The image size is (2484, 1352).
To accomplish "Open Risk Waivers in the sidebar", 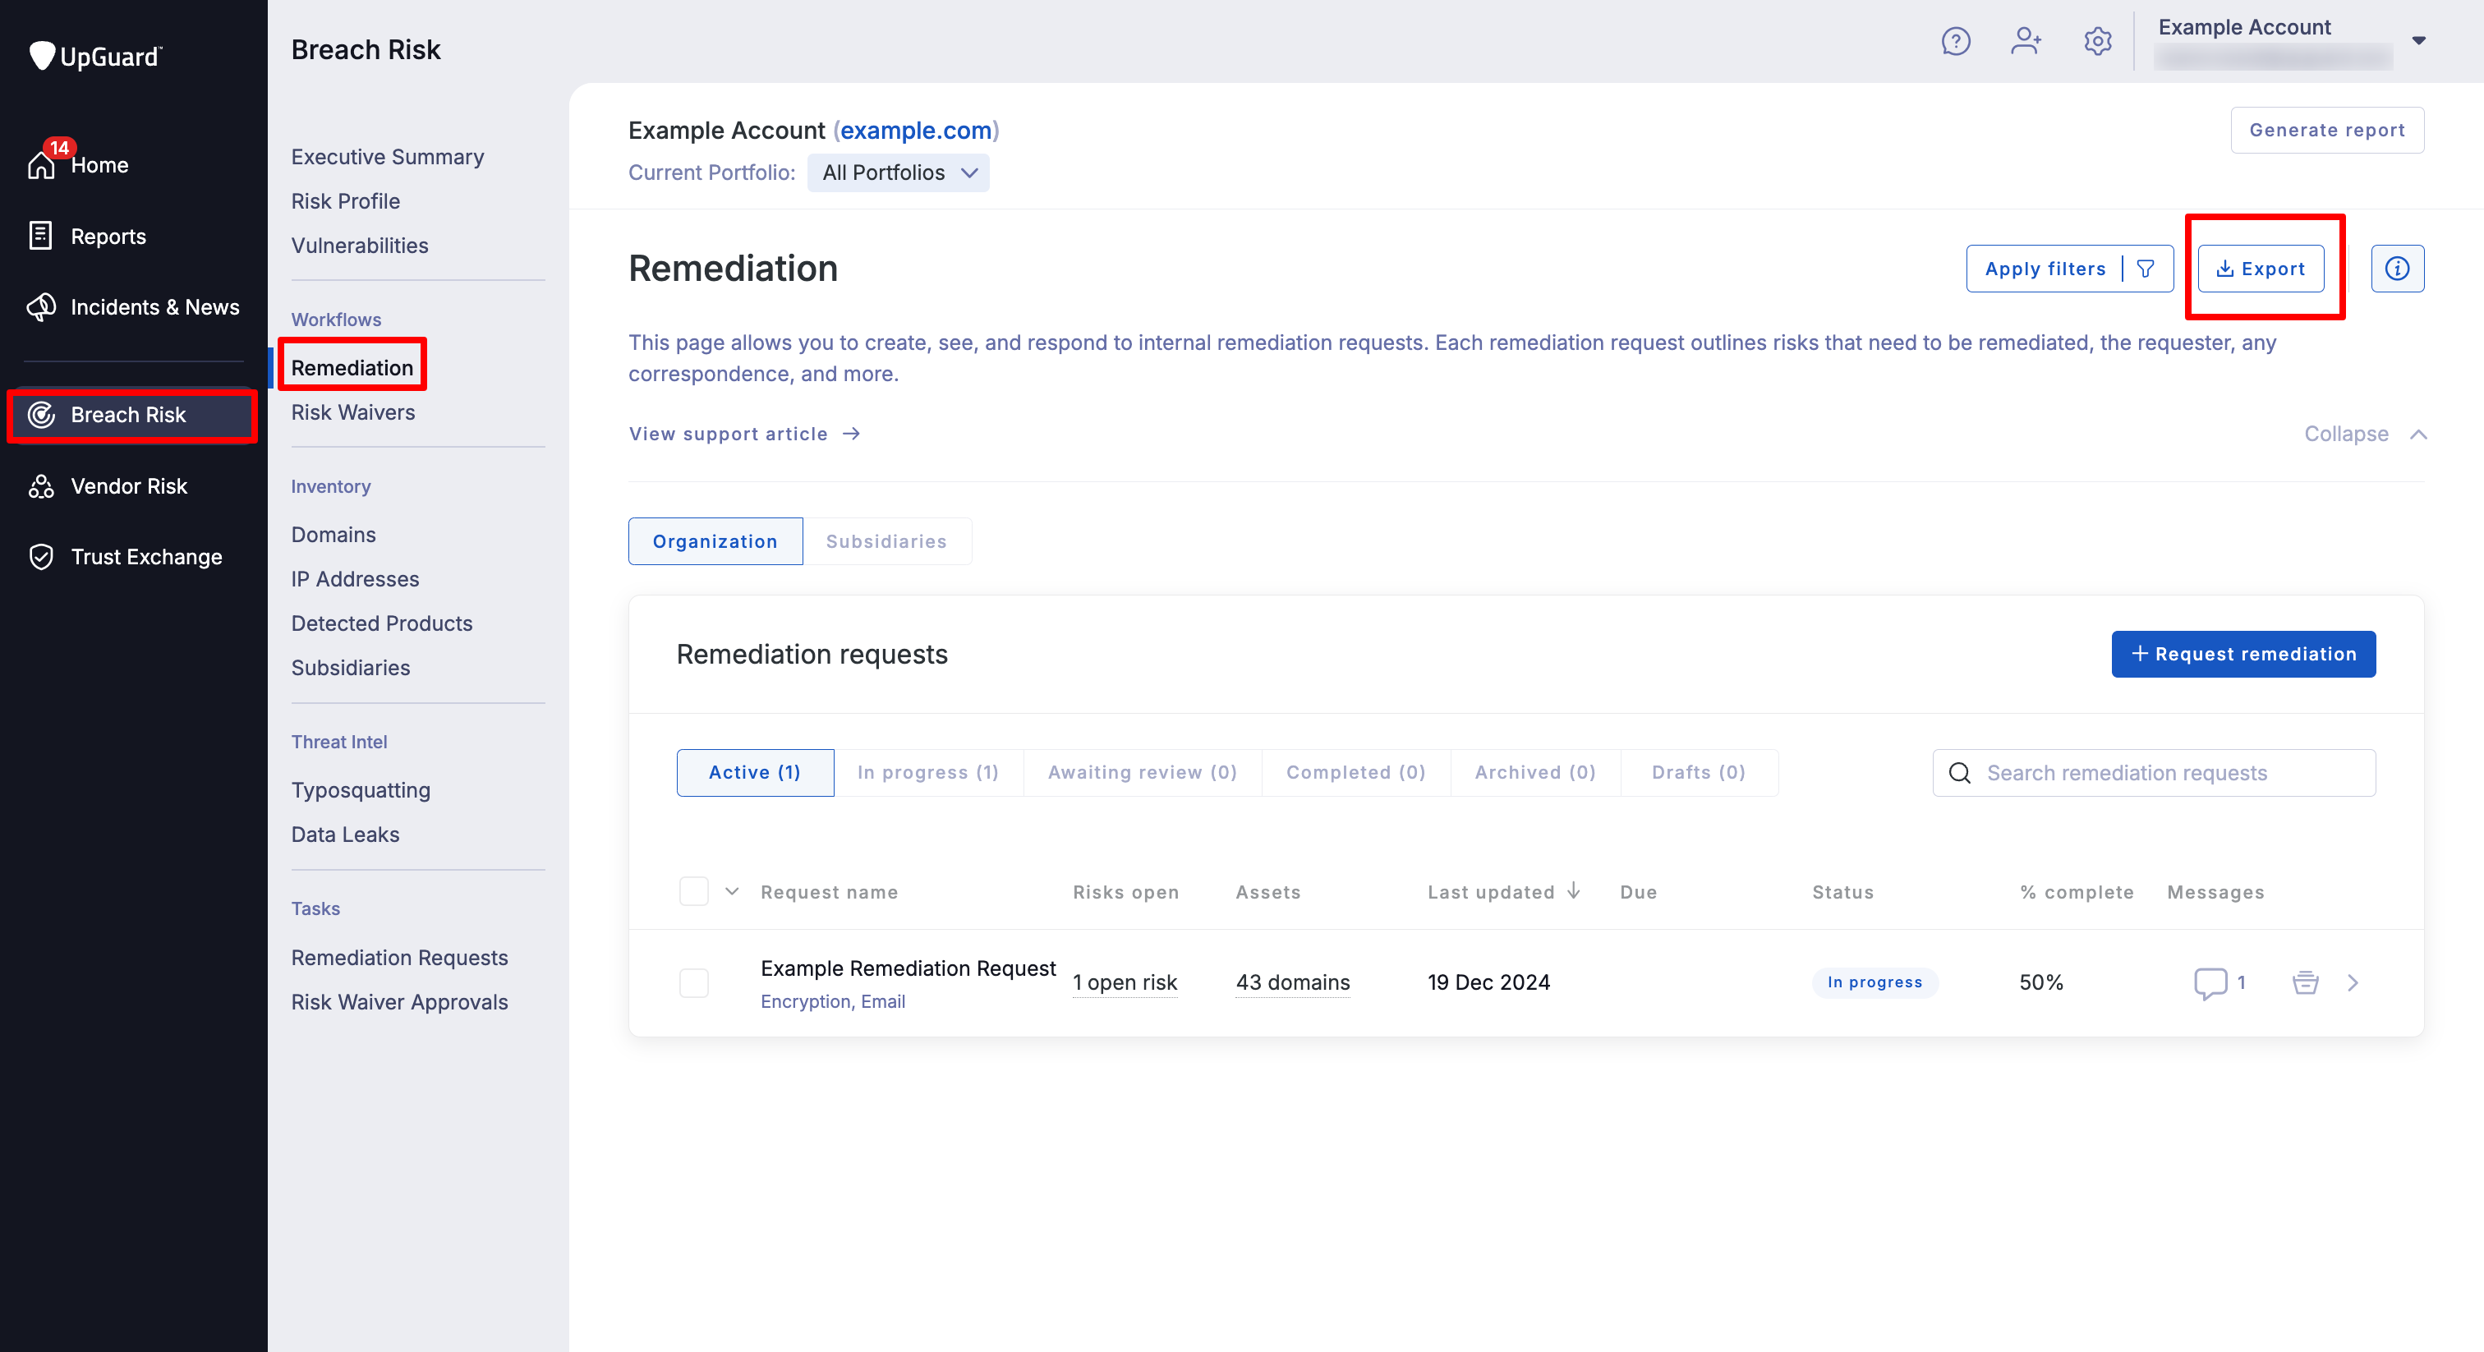I will click(x=353, y=412).
